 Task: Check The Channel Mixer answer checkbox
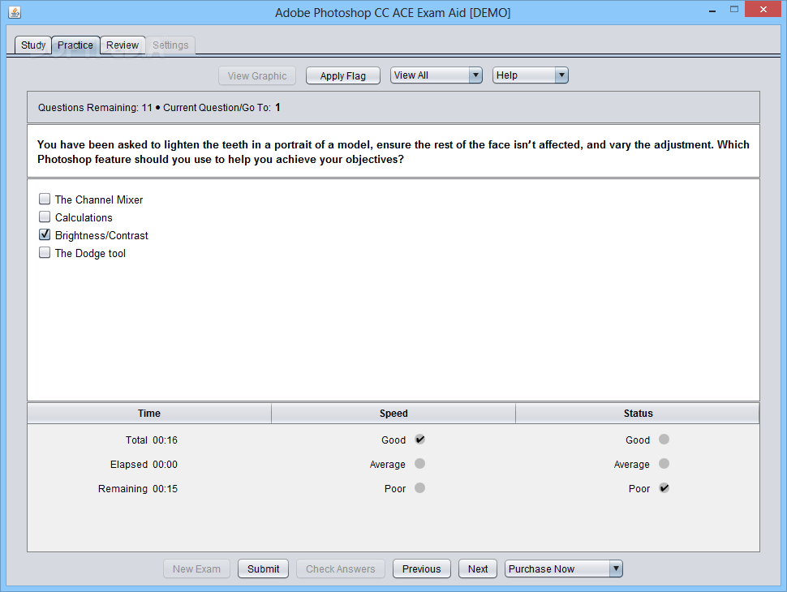[x=45, y=199]
